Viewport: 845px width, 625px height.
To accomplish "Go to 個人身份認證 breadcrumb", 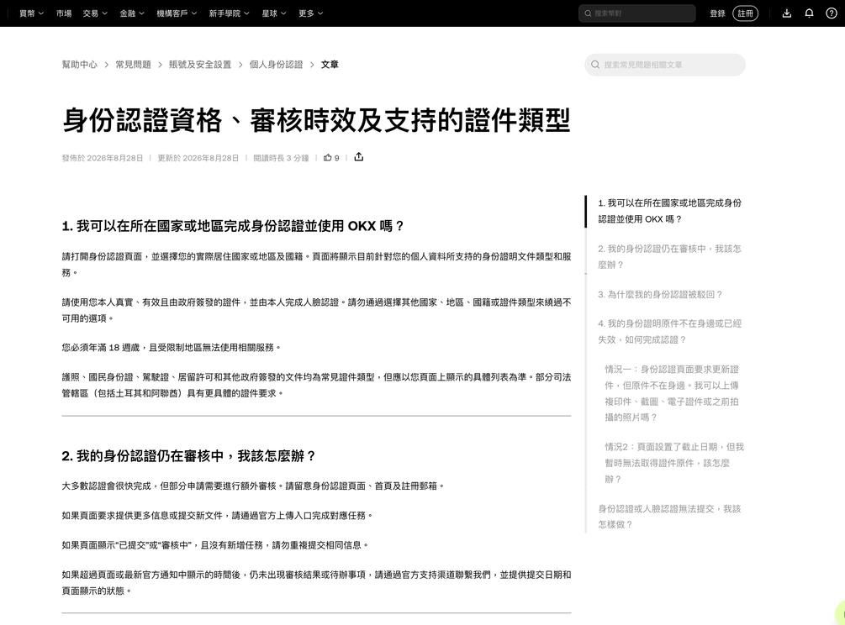I will pyautogui.click(x=276, y=65).
